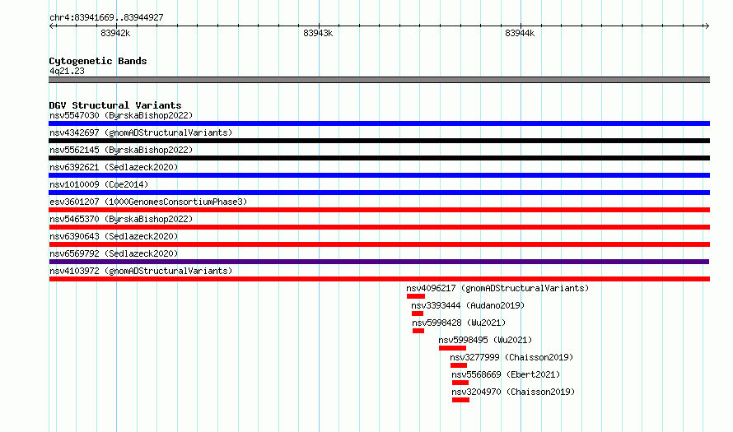Click the 83944k ruler position
The width and height of the screenshot is (733, 432).
(x=520, y=33)
